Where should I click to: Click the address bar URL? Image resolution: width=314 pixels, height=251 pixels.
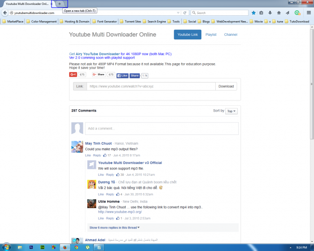(34, 13)
